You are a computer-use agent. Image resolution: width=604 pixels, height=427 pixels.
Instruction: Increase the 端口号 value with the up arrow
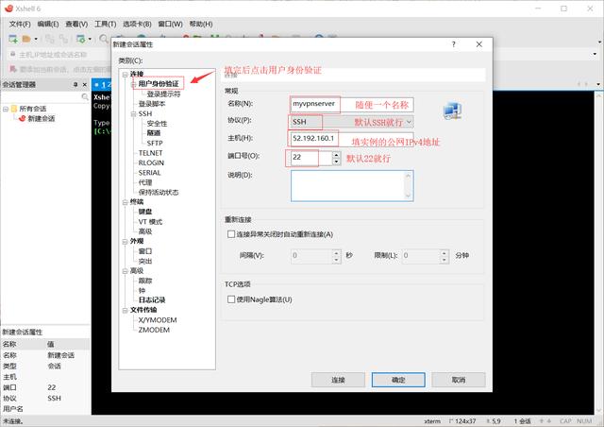[x=336, y=154]
